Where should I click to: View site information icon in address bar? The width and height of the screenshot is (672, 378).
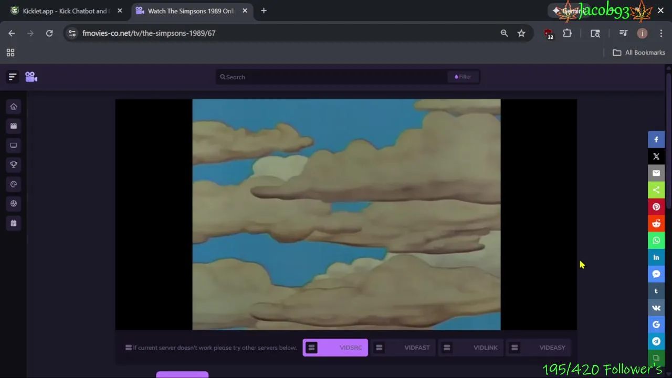72,33
